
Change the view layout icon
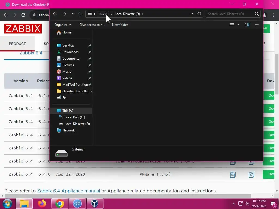coord(232,25)
